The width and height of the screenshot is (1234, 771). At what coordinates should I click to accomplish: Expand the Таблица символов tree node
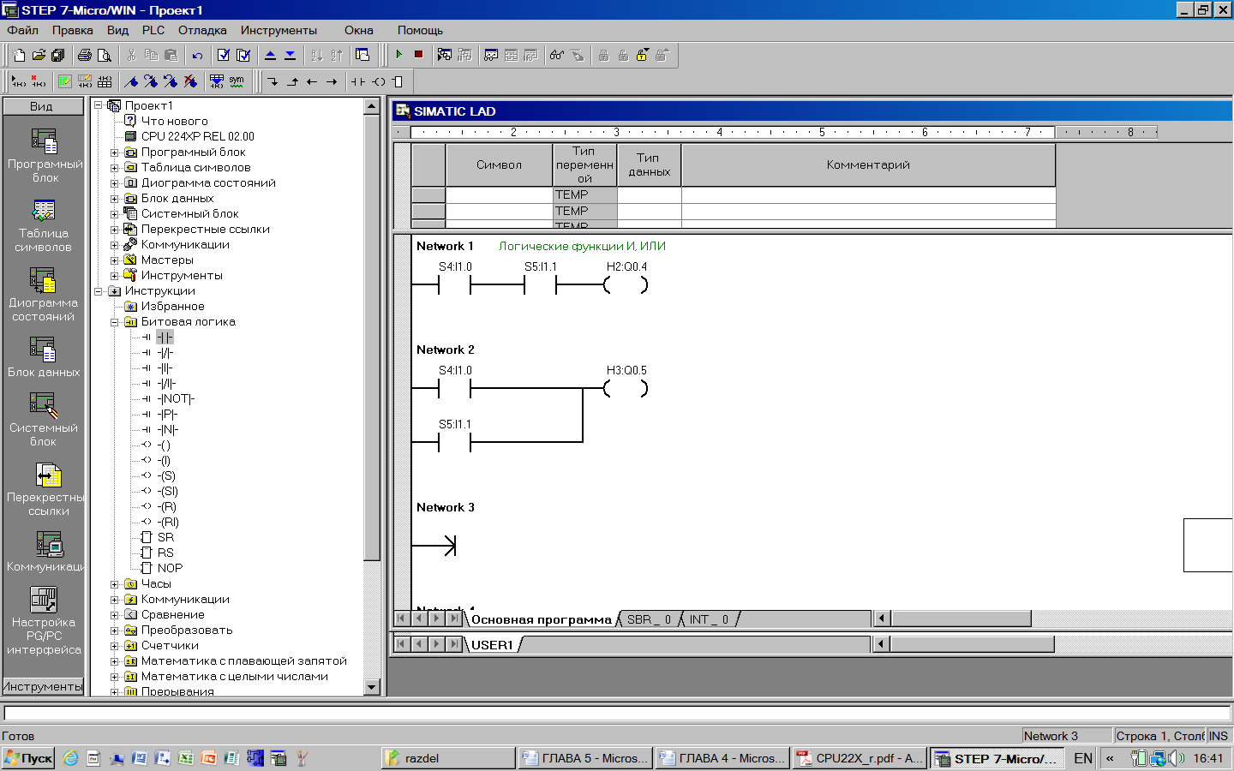(x=114, y=168)
